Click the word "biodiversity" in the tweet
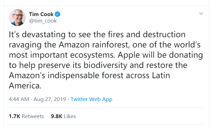 [x=105, y=65]
